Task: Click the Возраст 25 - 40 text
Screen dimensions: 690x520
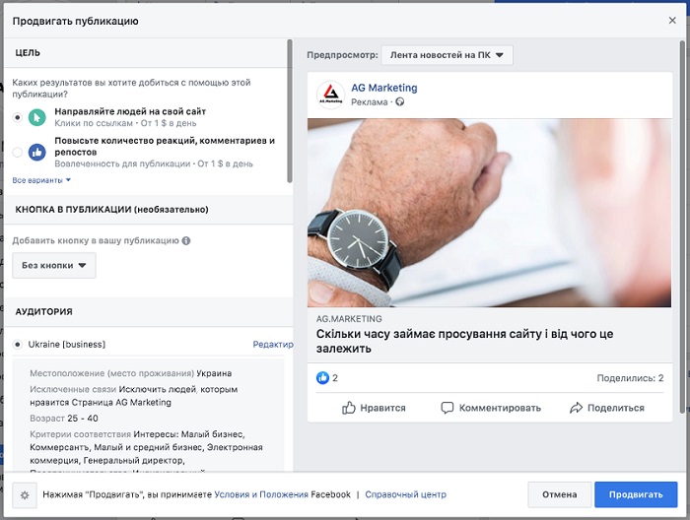Action: coord(64,418)
